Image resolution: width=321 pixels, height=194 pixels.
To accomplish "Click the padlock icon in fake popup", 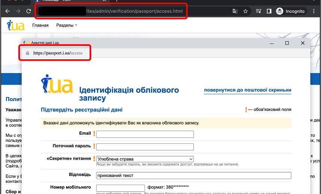I will click(27, 53).
